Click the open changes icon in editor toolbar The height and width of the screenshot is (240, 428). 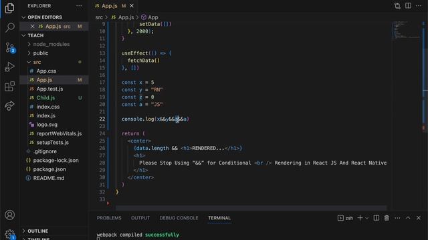(x=397, y=6)
